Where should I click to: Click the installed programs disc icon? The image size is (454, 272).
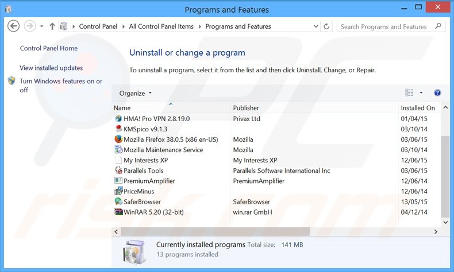[134, 251]
